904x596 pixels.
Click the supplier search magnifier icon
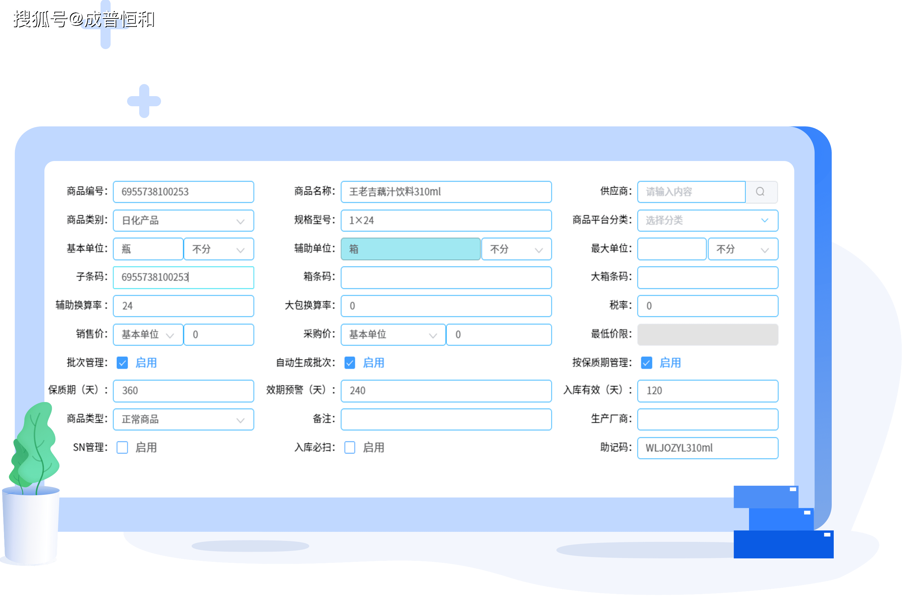(761, 192)
